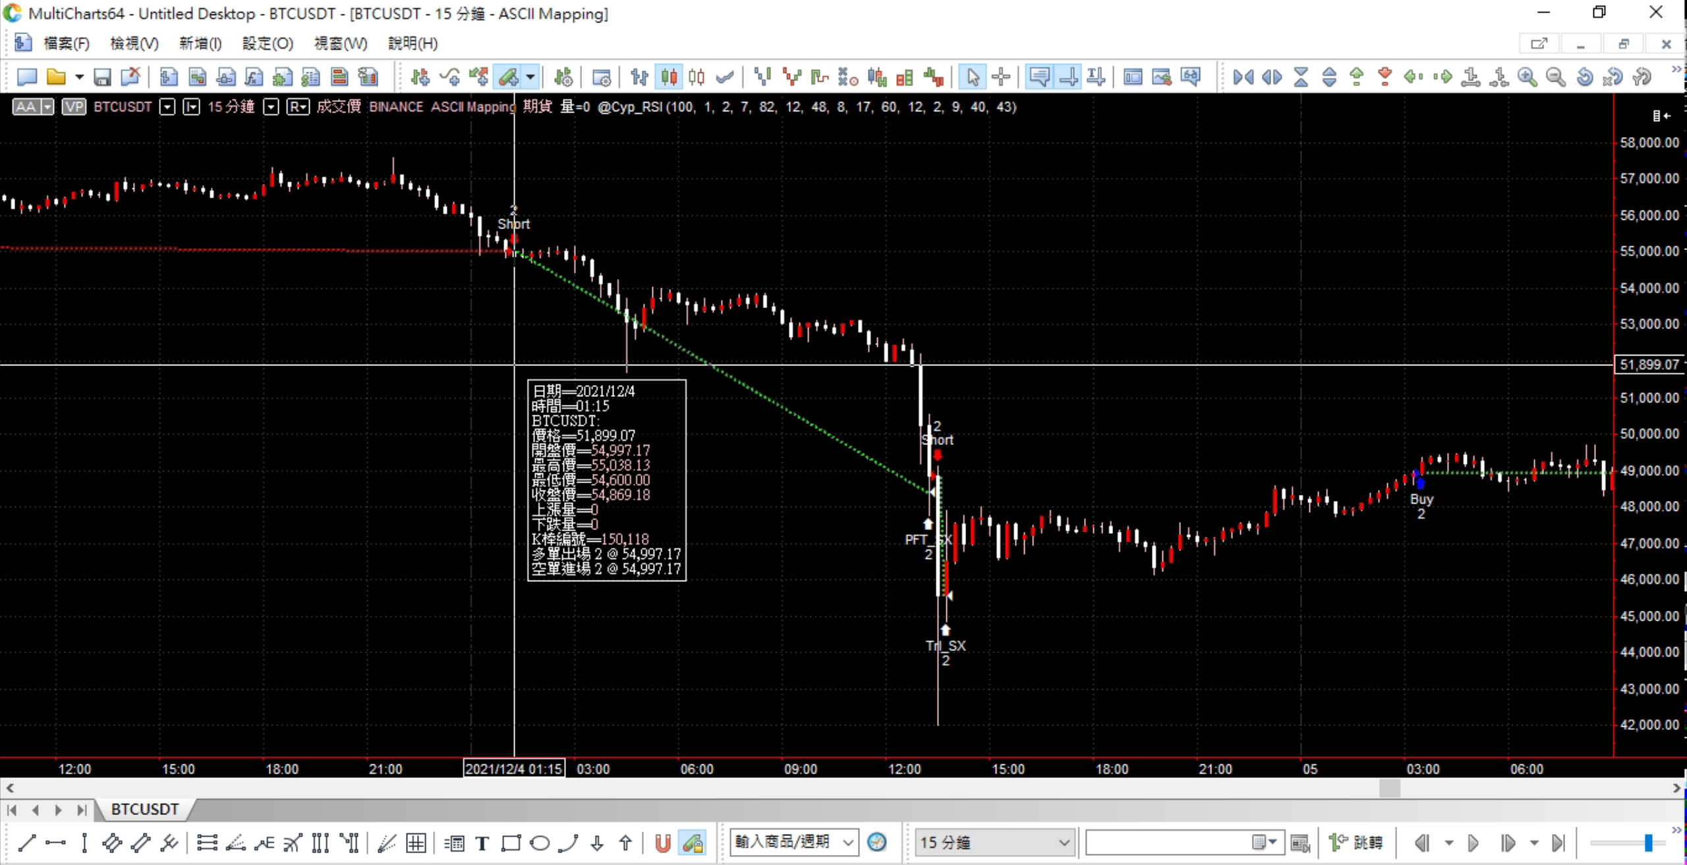Adjust the playback speed slider handle
The image size is (1687, 865).
click(x=1647, y=843)
